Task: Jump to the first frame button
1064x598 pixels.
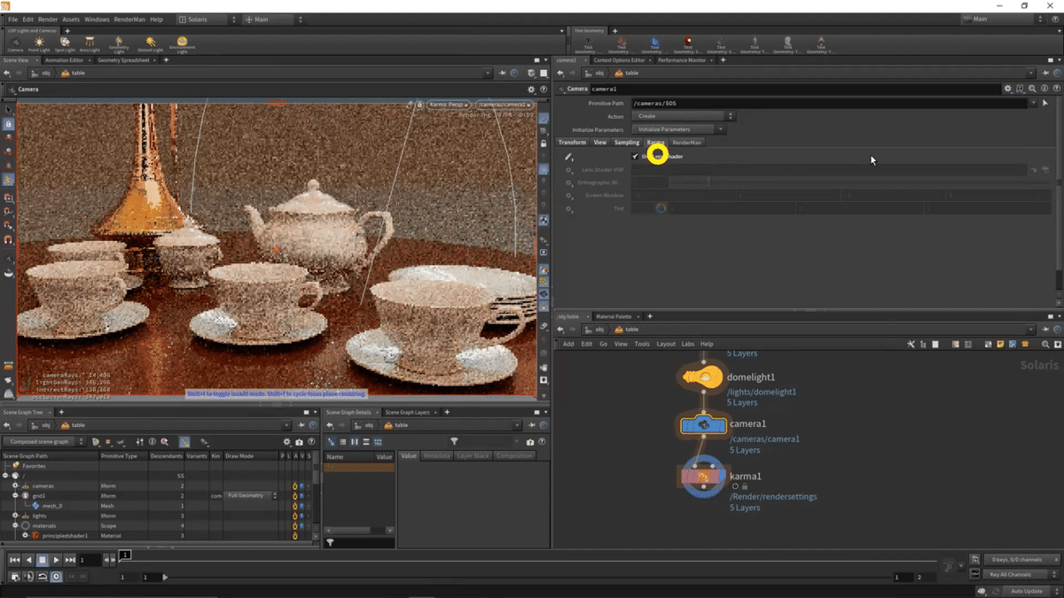Action: 14,560
